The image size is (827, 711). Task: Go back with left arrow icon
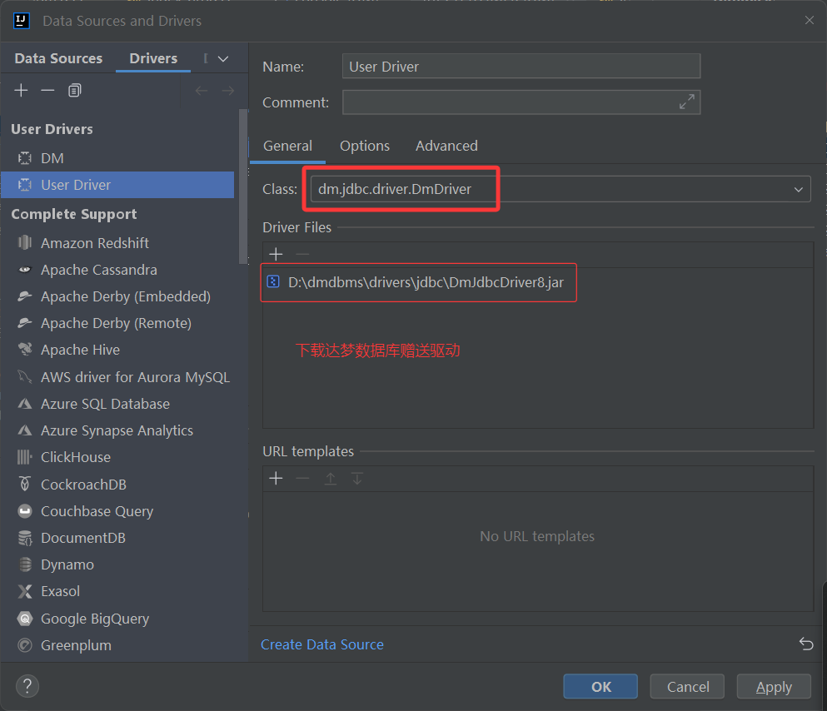[201, 91]
